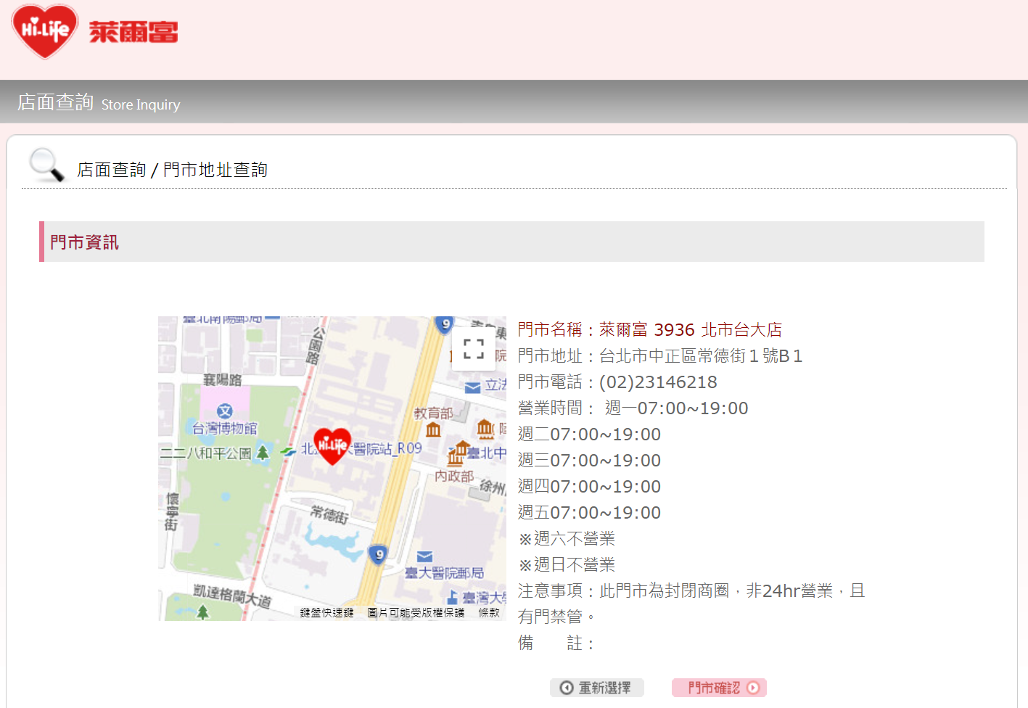Image resolution: width=1028 pixels, height=708 pixels.
Task: Click the phone number (02)23146218
Action: (x=658, y=382)
